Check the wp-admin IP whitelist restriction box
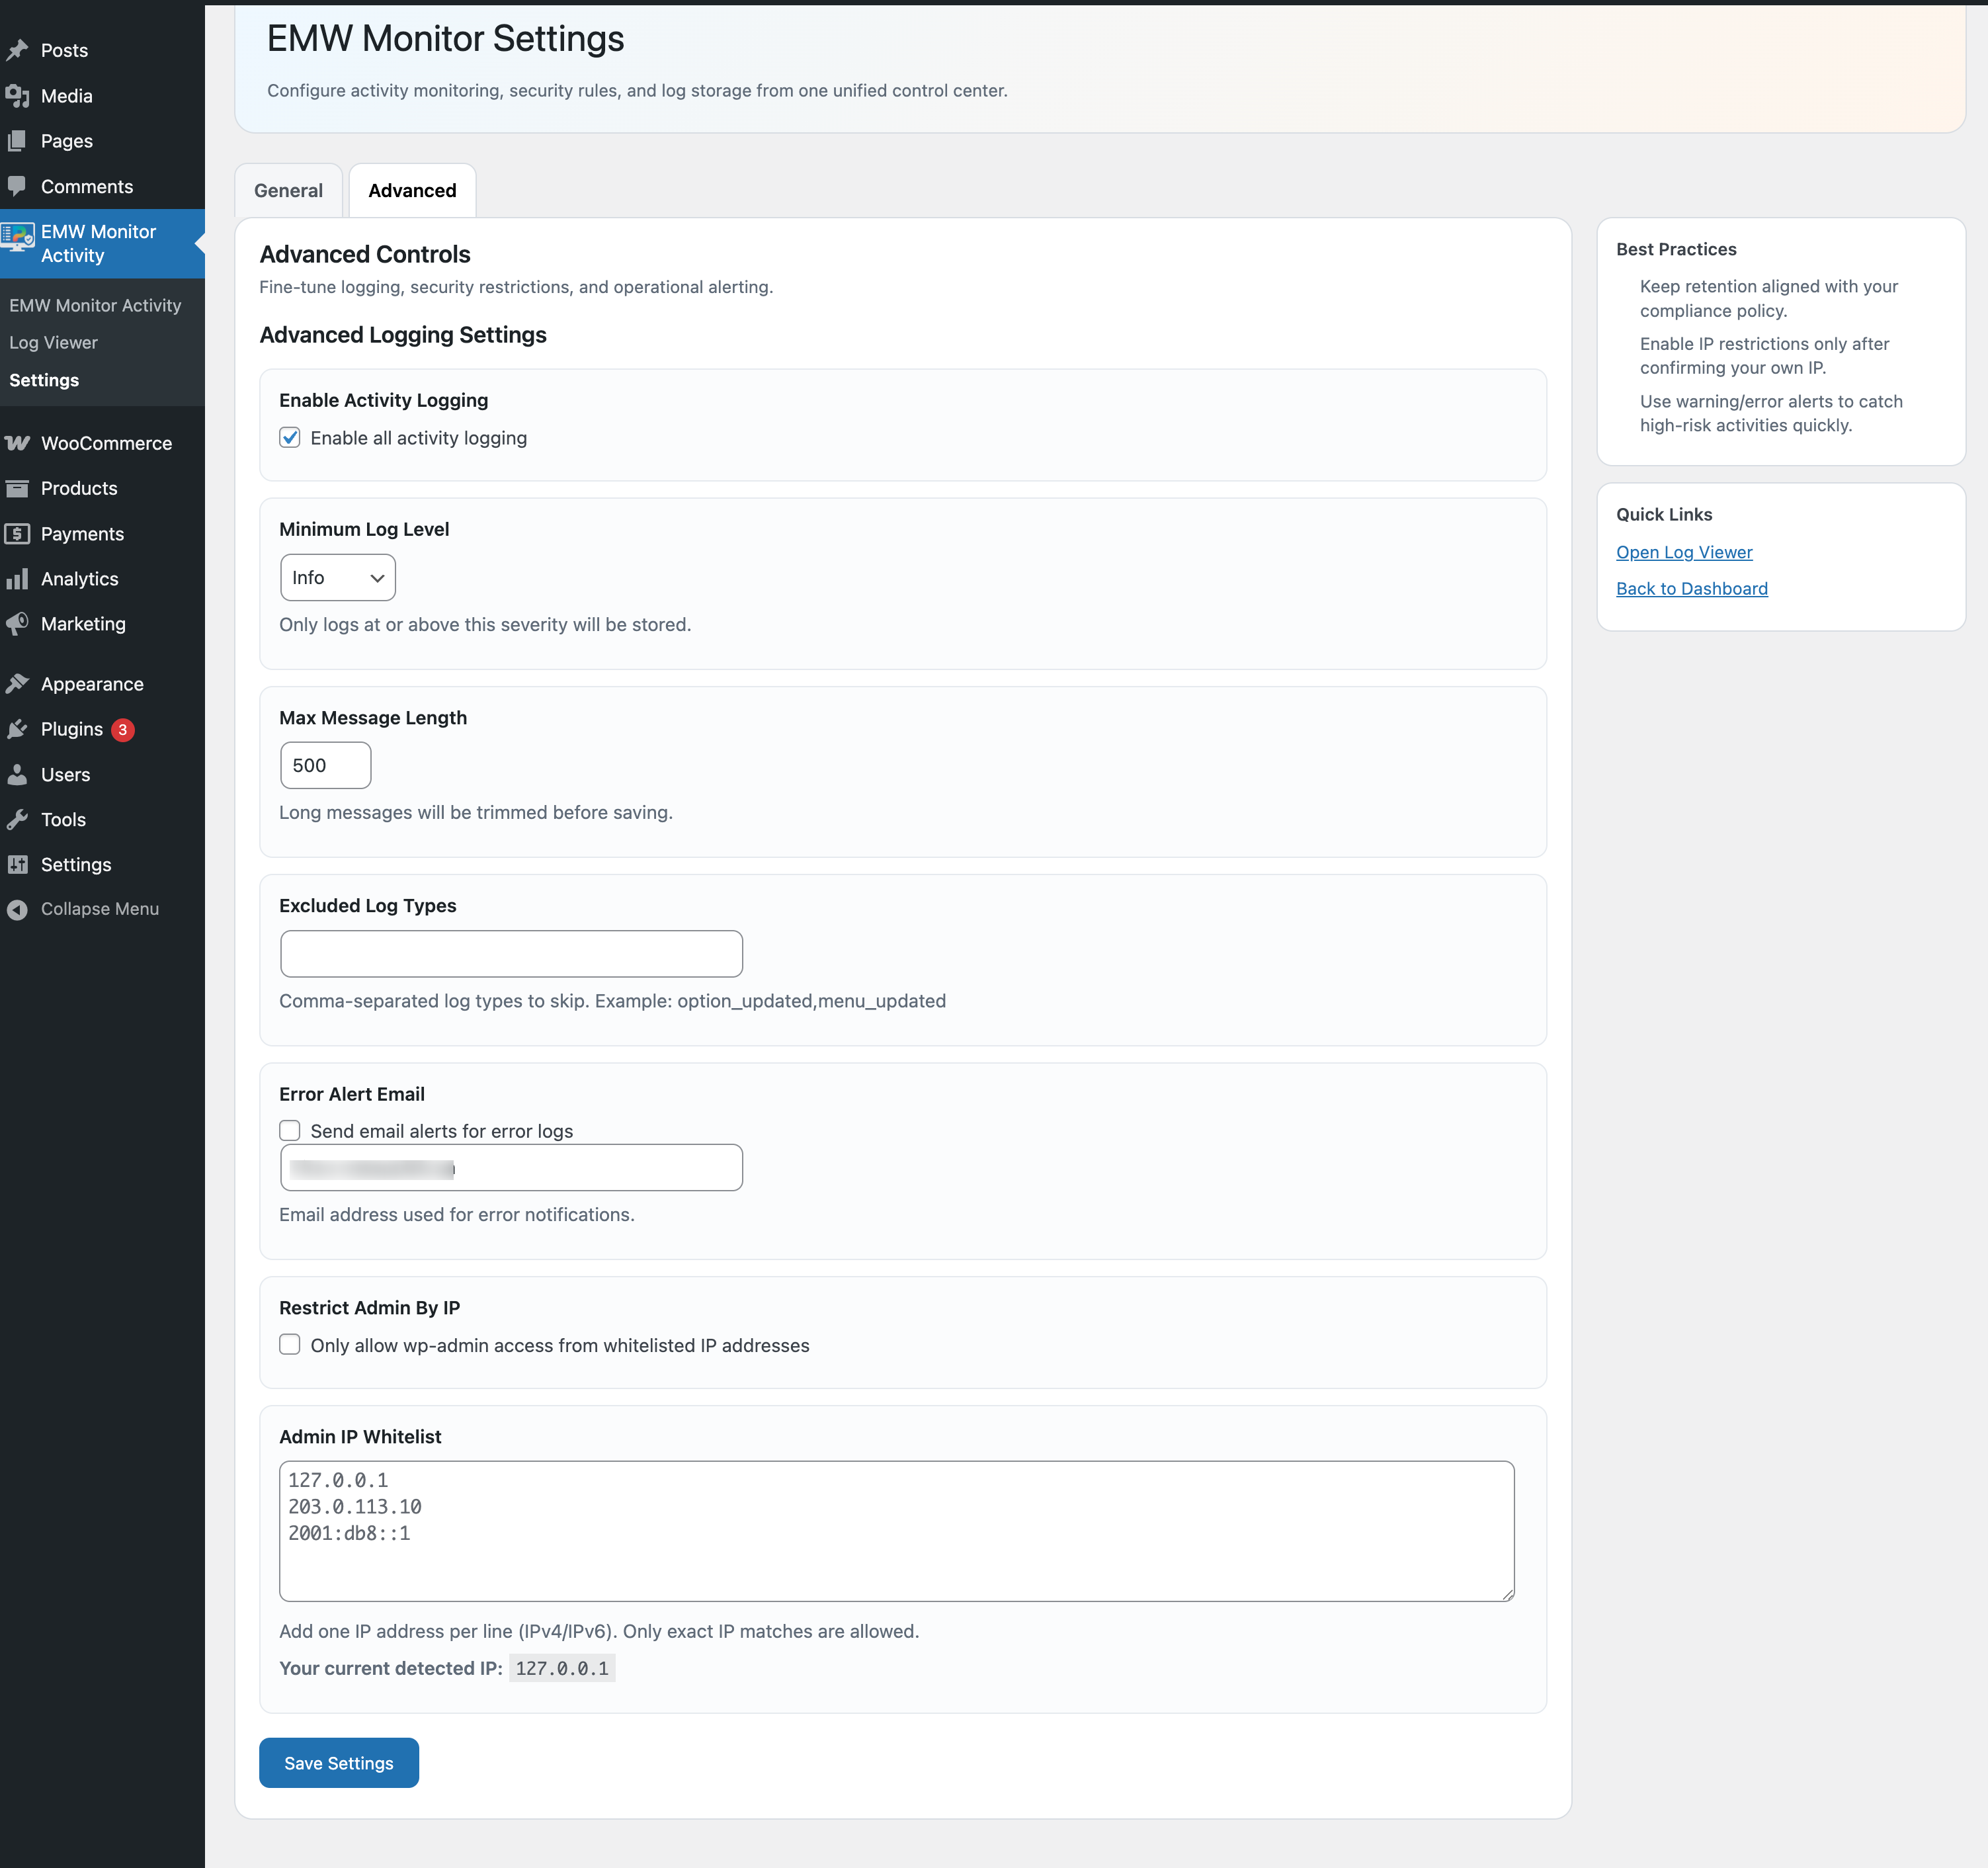 point(290,1345)
